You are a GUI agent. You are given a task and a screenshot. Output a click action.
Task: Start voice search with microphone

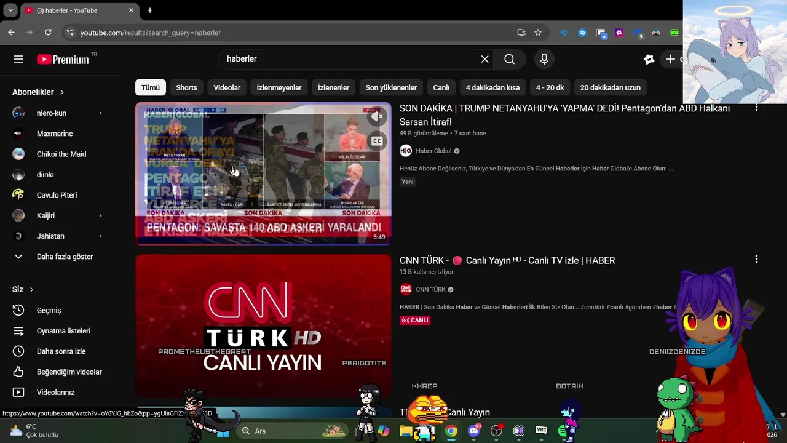[544, 59]
